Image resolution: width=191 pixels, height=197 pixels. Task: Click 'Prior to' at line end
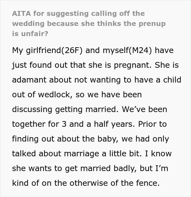(x=153, y=124)
